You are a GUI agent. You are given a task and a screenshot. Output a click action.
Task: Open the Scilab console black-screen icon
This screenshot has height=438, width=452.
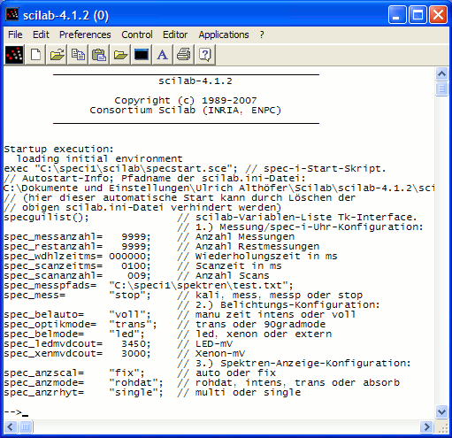tap(142, 55)
